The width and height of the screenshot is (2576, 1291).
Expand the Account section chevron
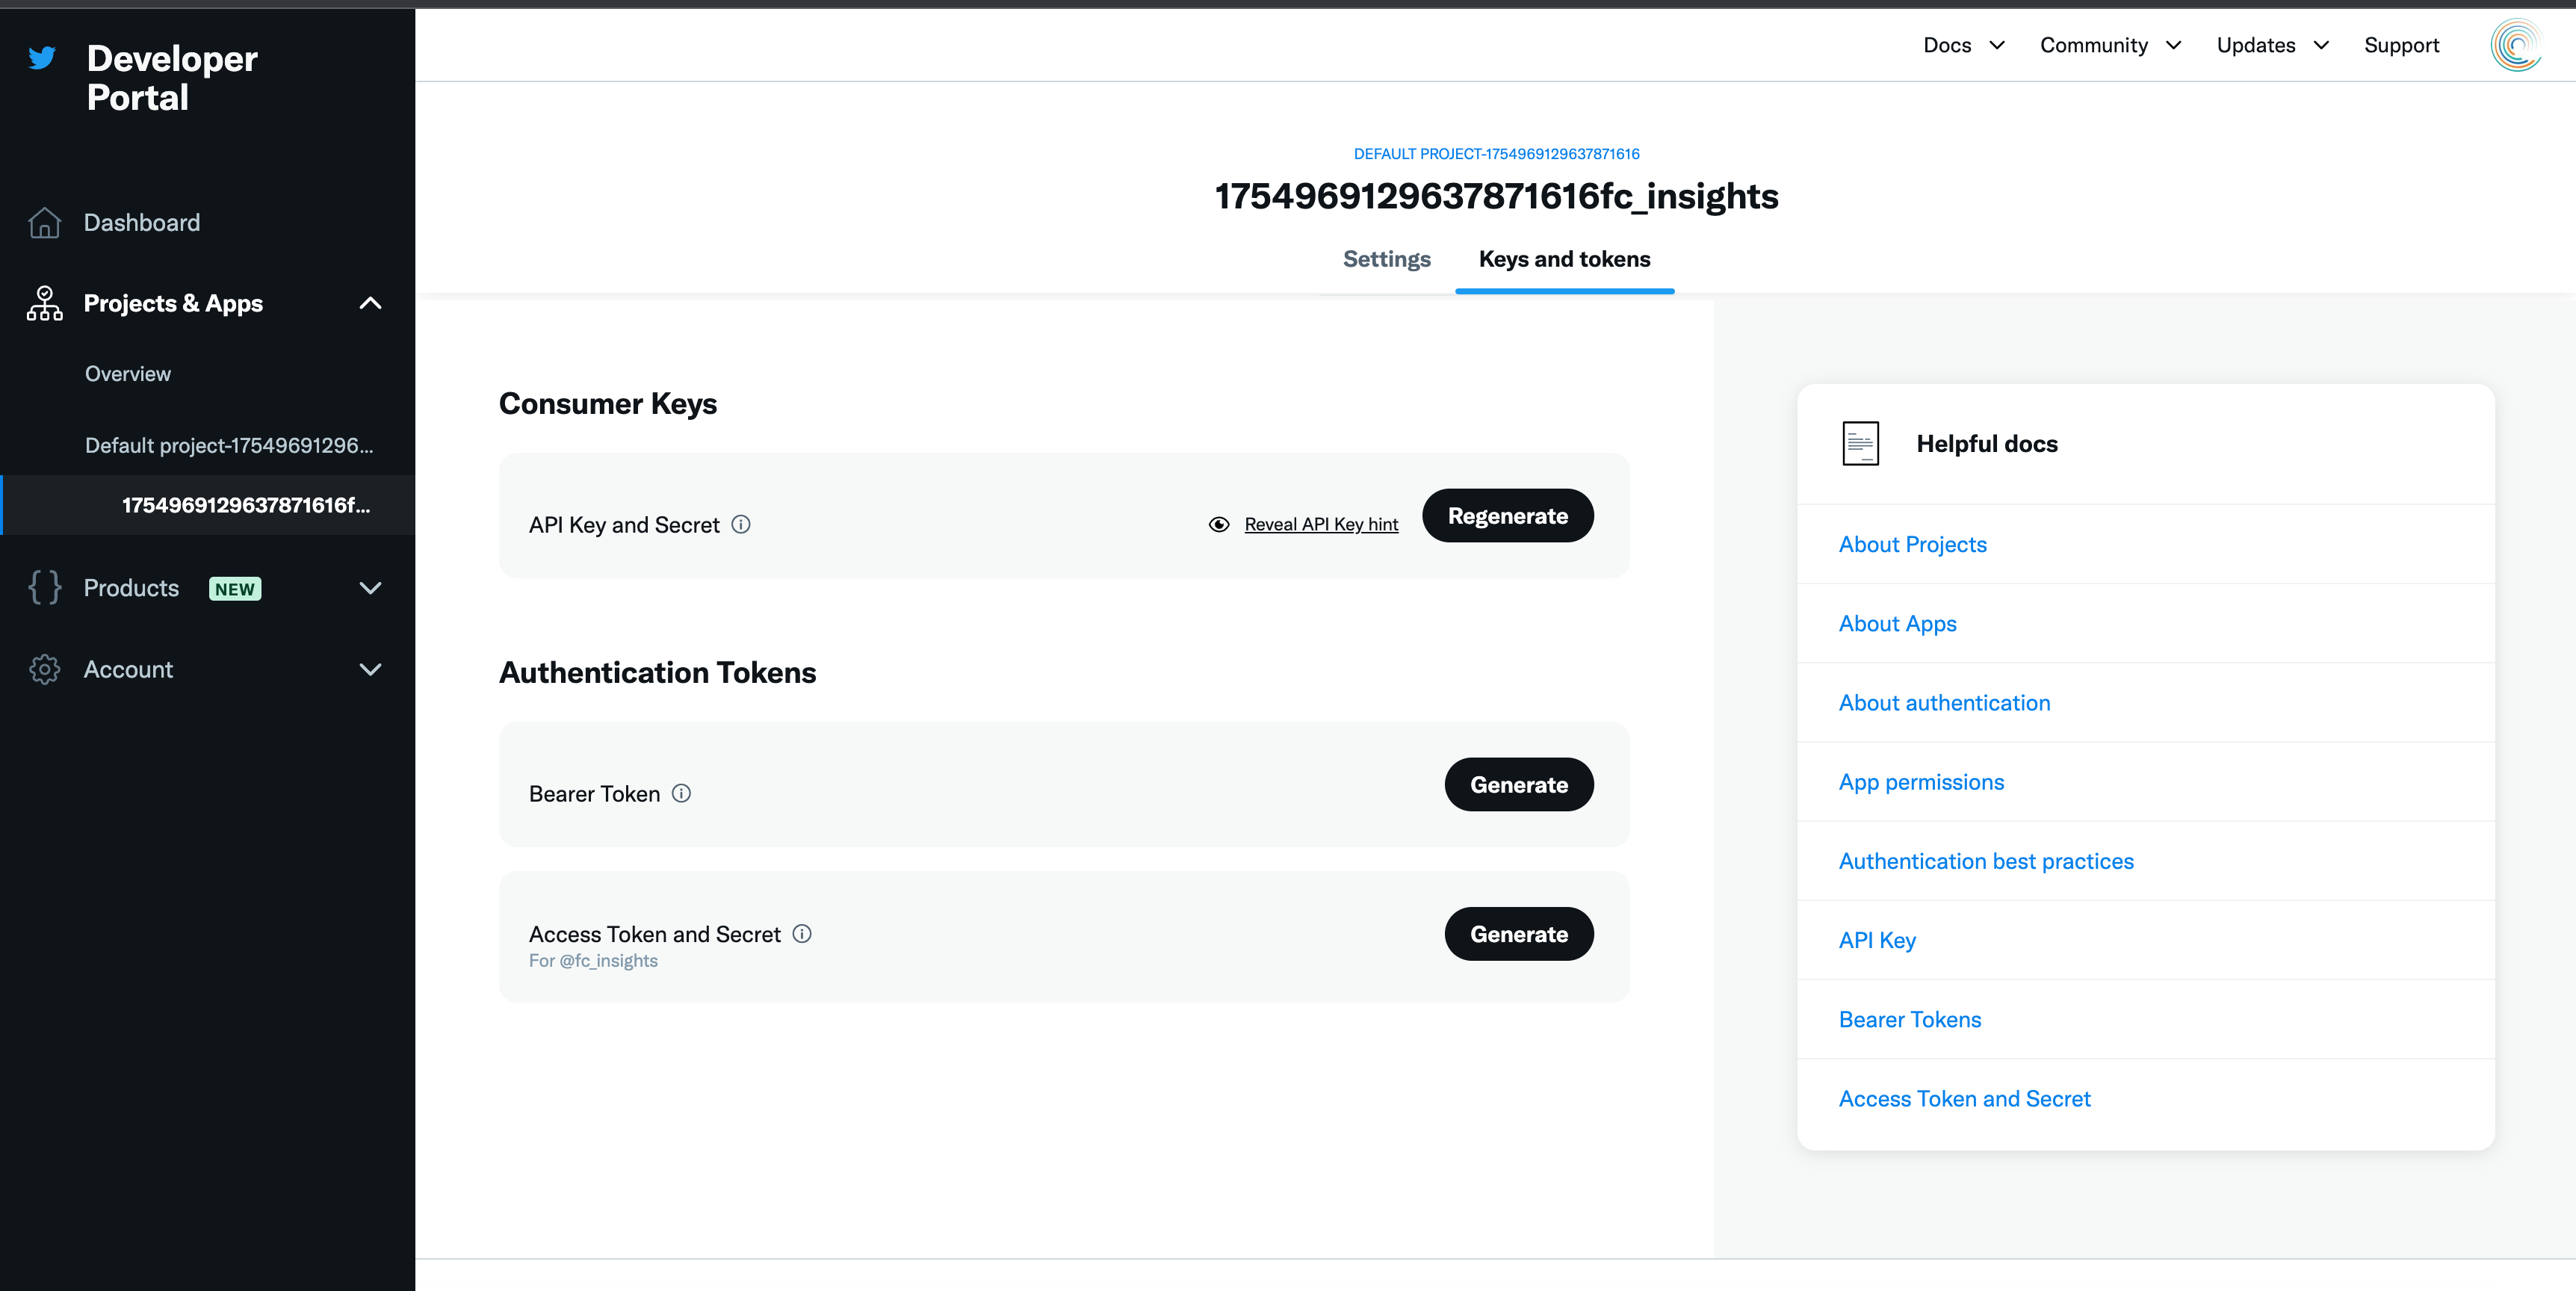coord(370,670)
